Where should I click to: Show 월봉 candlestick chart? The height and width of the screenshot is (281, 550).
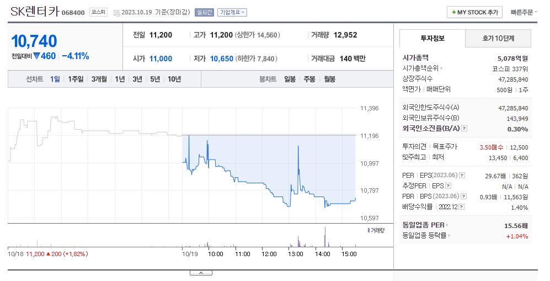pyautogui.click(x=329, y=79)
